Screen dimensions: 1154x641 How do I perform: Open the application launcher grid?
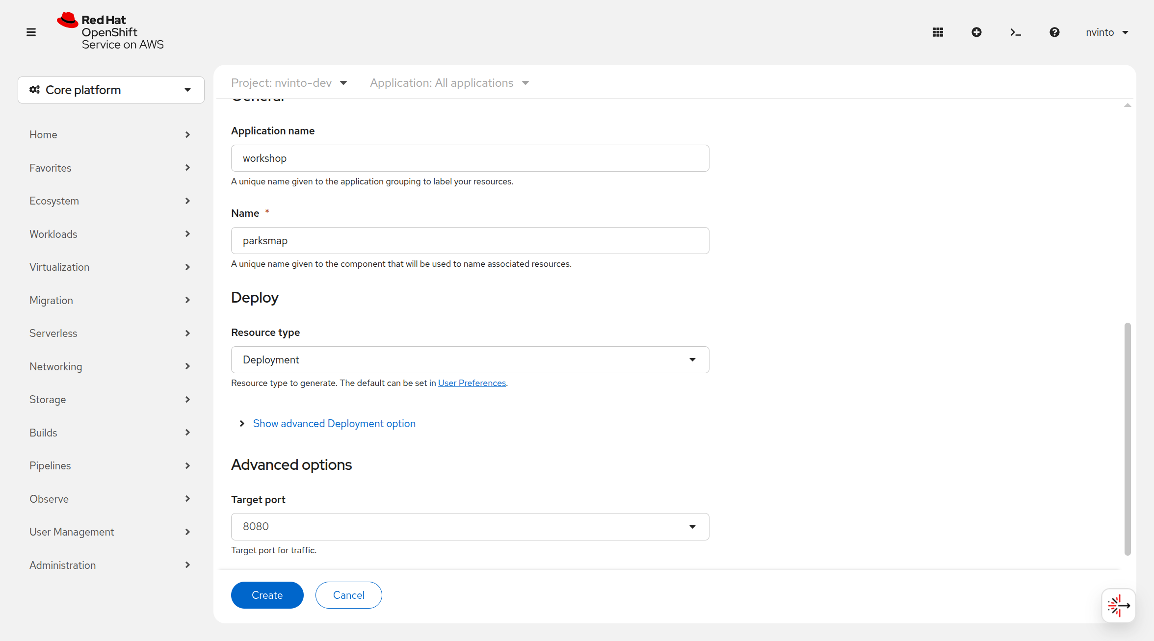point(938,32)
